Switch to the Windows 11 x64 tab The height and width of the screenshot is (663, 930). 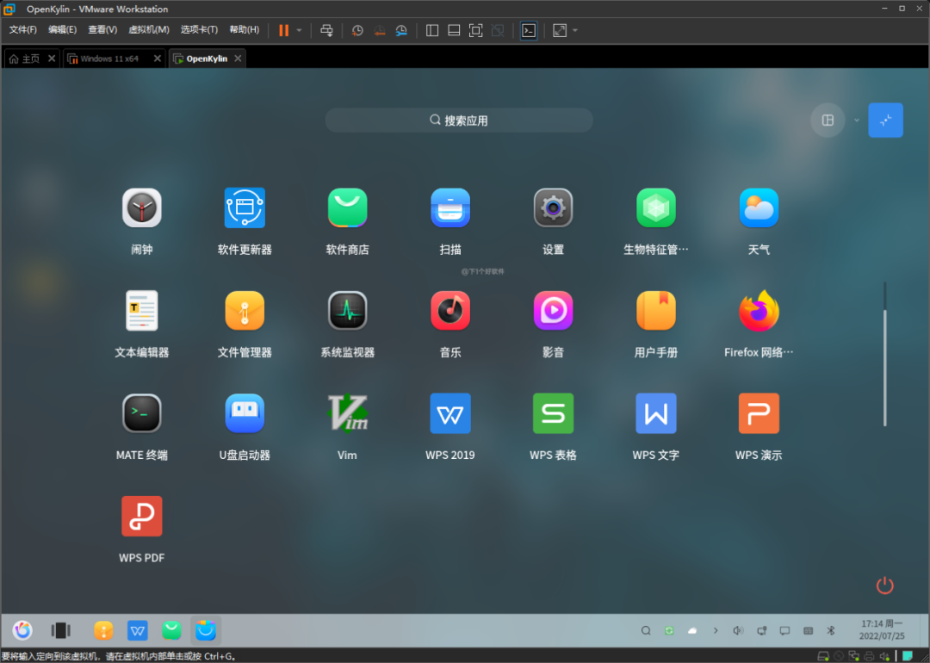click(108, 59)
